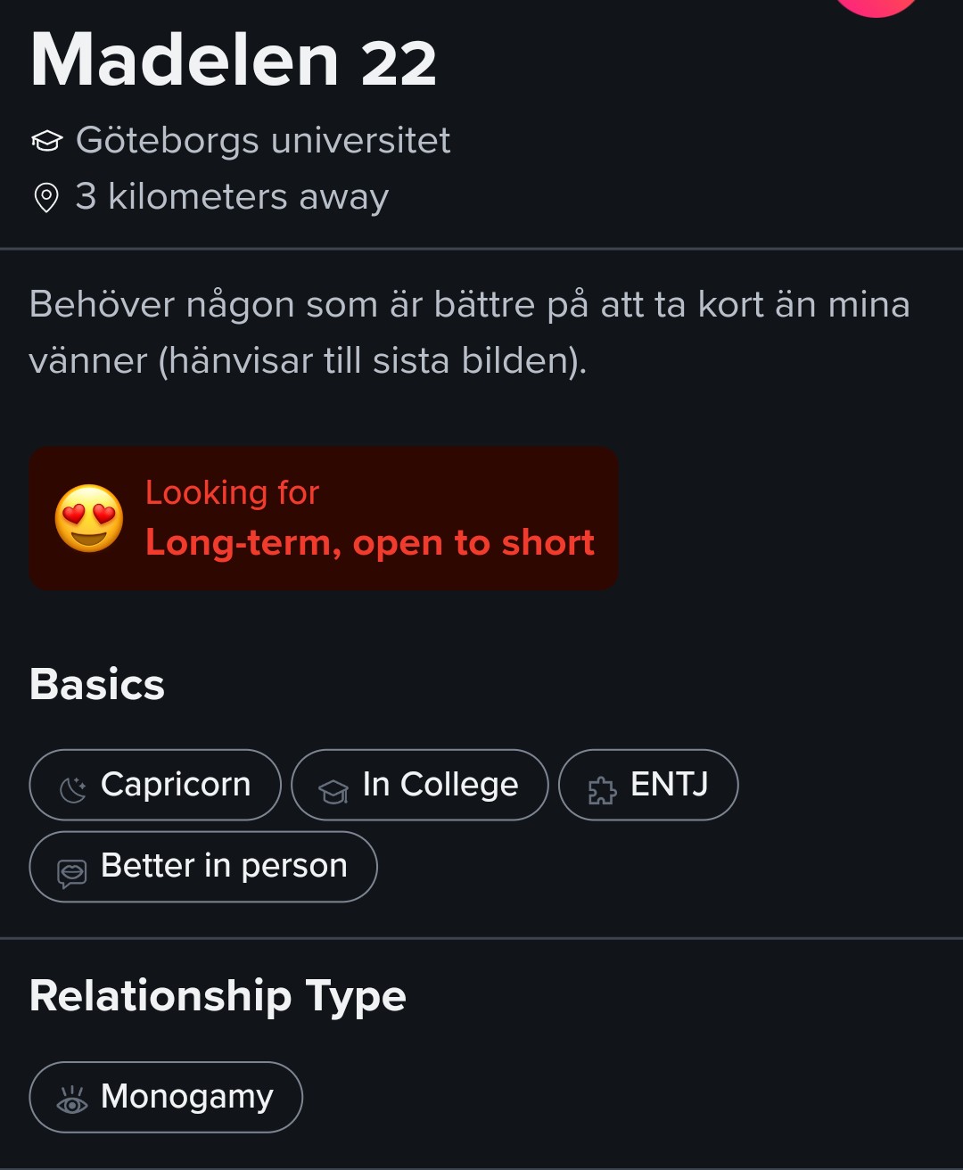Open the Looking for card
This screenshot has height=1170, width=963.
[x=323, y=518]
